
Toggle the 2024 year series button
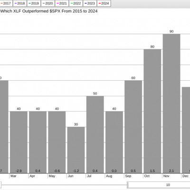(x=104, y=3)
